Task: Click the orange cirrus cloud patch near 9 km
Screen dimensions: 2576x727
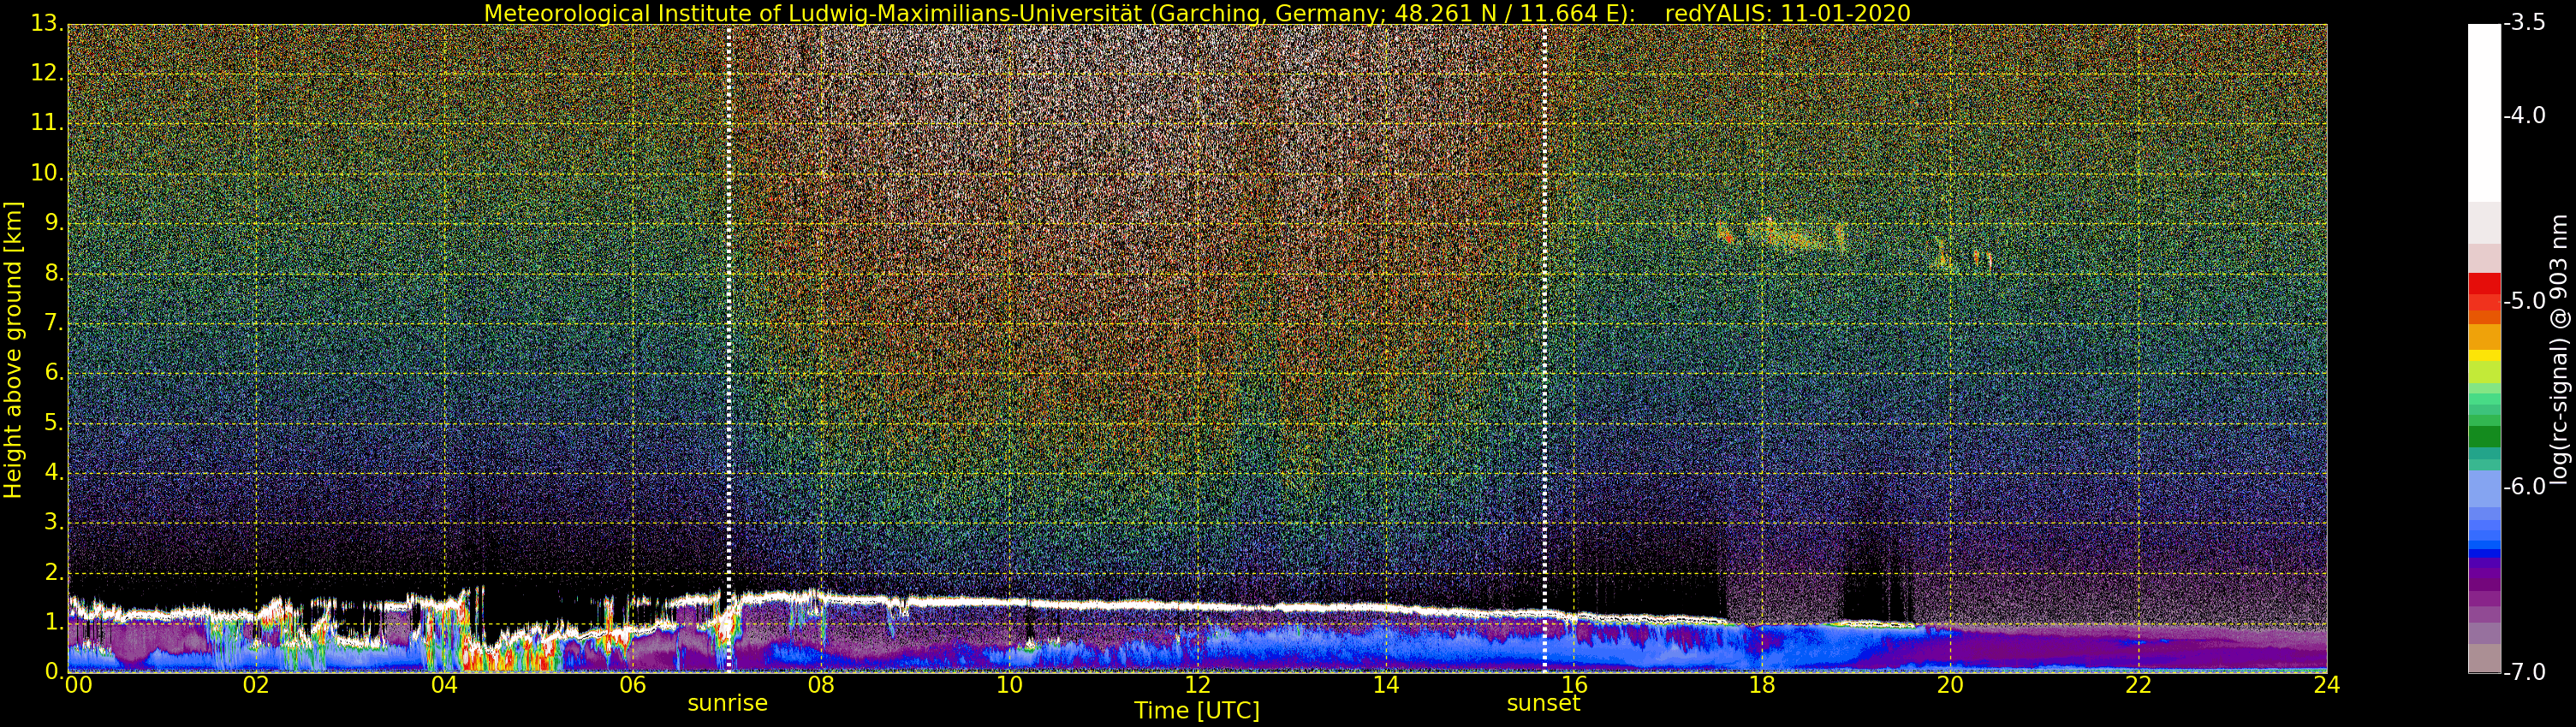Action: (x=1782, y=236)
